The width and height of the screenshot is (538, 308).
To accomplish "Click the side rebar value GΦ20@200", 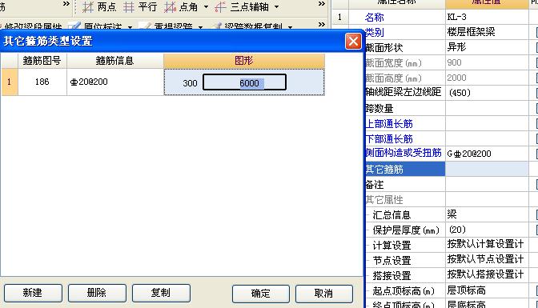I will (x=469, y=154).
